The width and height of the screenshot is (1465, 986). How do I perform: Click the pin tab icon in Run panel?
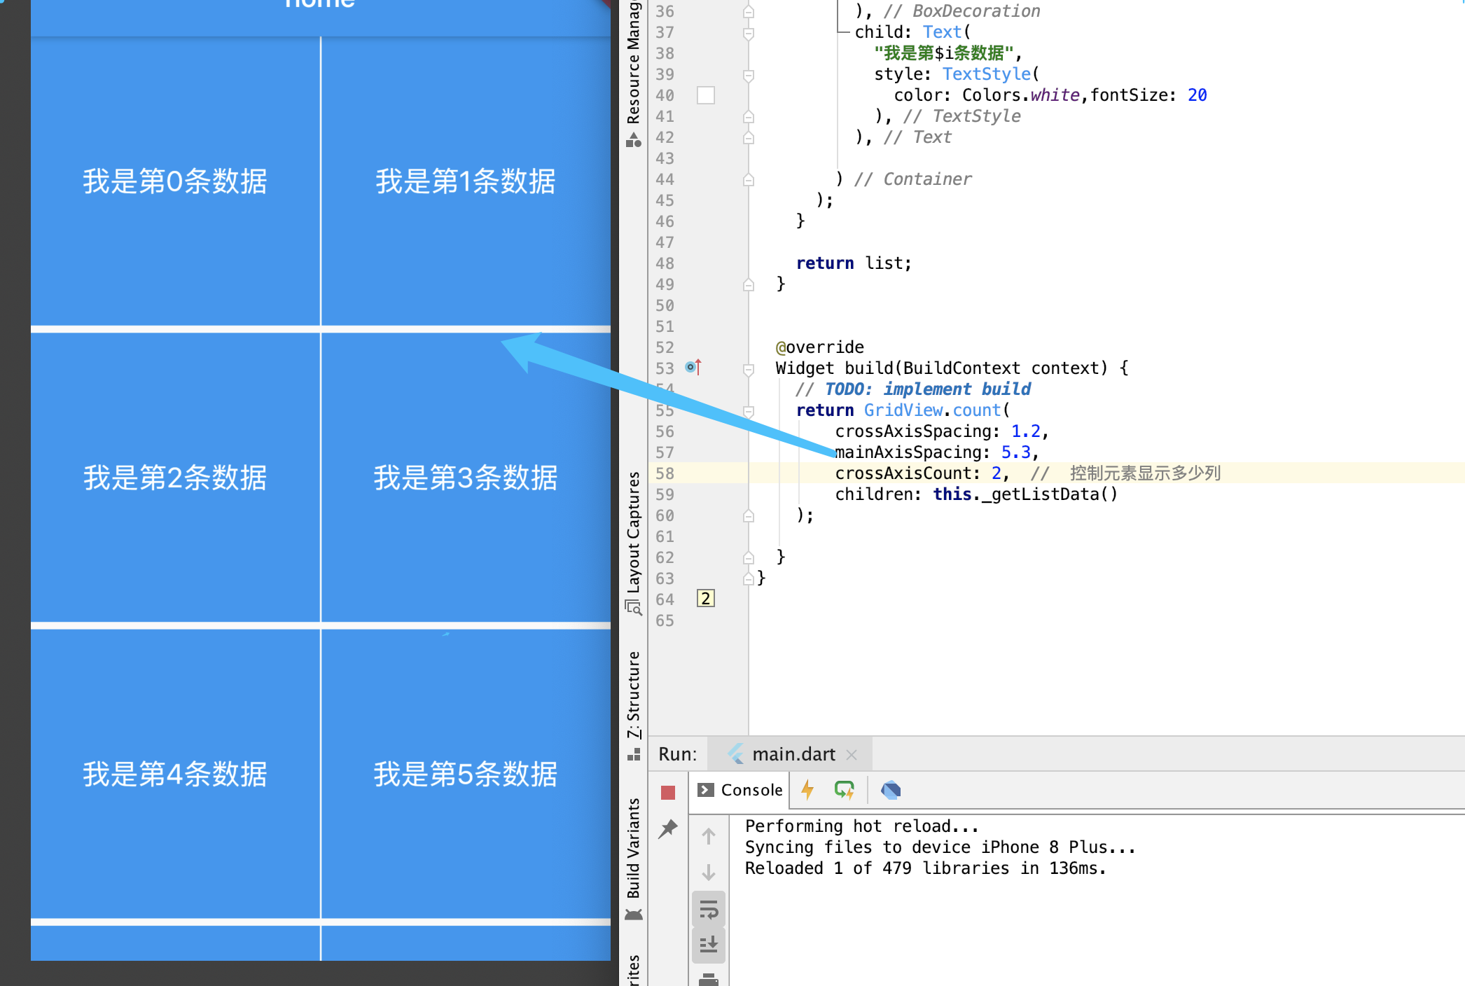pyautogui.click(x=668, y=829)
